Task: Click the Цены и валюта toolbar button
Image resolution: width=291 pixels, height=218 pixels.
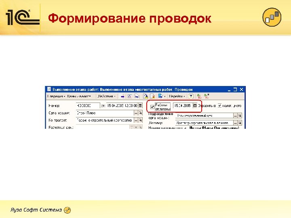Action: click(x=79, y=96)
